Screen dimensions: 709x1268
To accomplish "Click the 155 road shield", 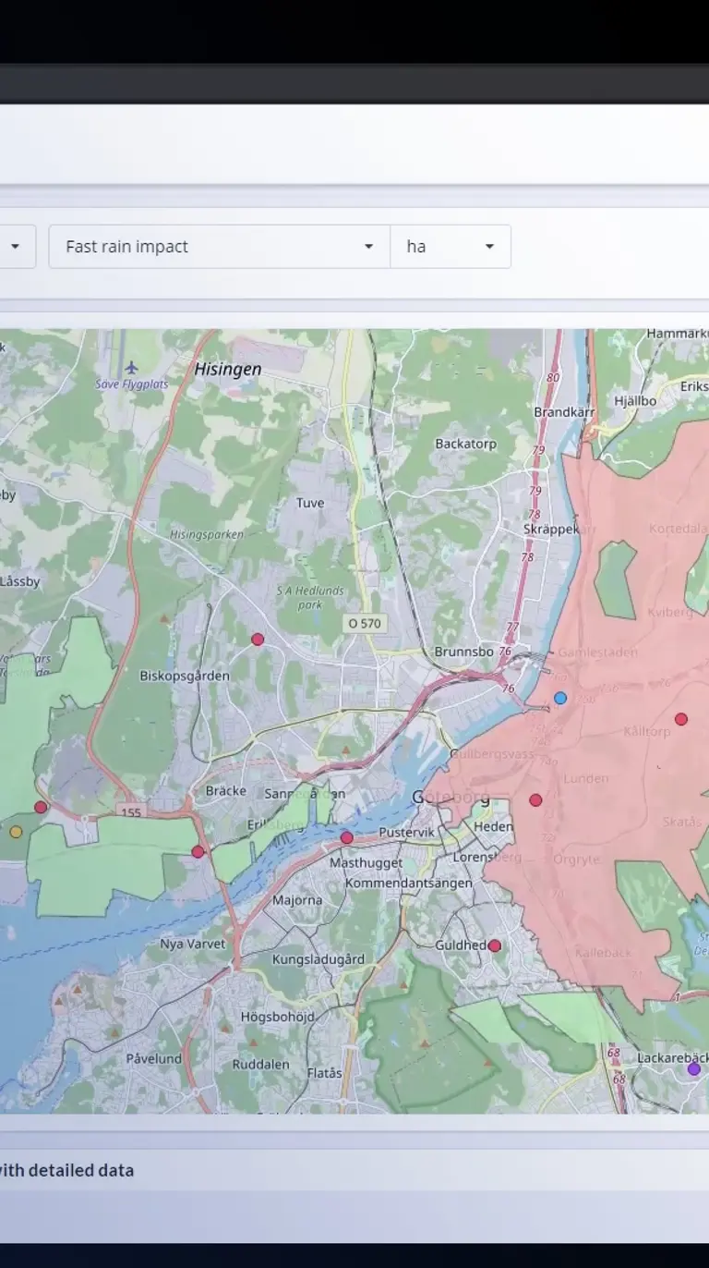I will tap(130, 811).
